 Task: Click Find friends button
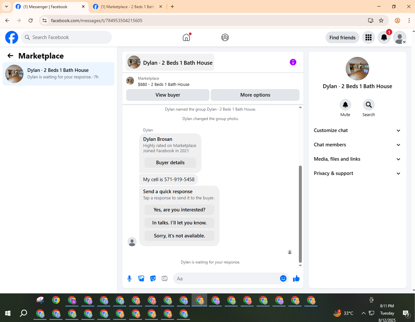(342, 37)
